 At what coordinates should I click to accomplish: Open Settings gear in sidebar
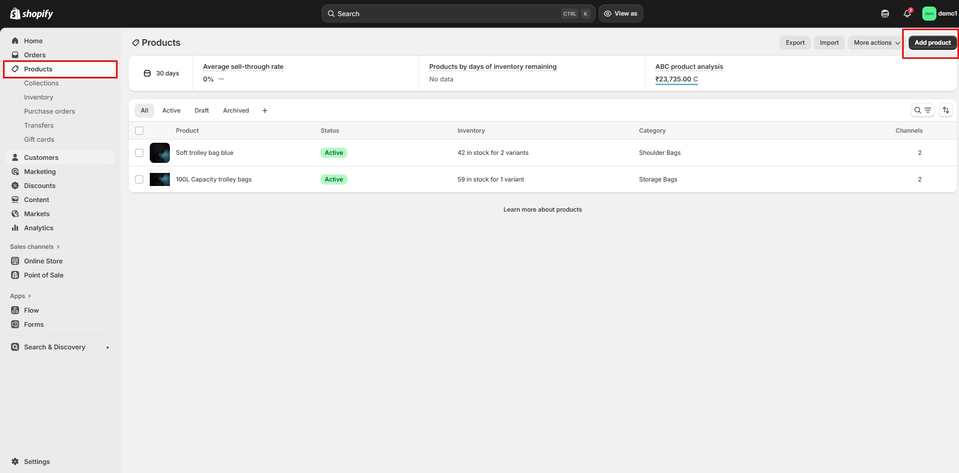[15, 461]
